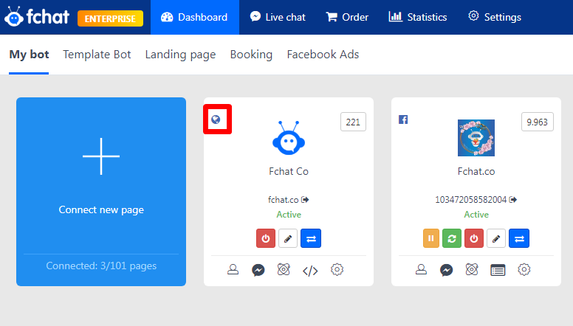This screenshot has width=573, height=326.
Task: Click the pencil edit button on Fchat.co
Action: (496, 238)
